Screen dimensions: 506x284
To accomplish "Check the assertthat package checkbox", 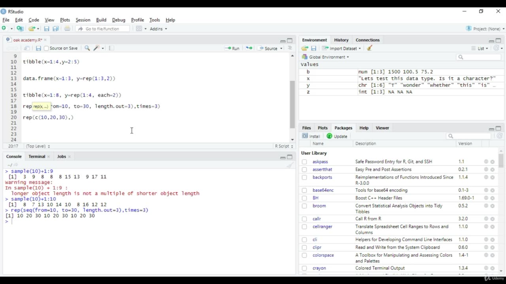I will (304, 170).
